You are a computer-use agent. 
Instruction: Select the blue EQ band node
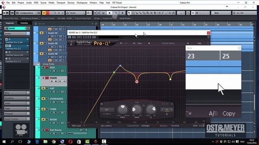click(121, 66)
